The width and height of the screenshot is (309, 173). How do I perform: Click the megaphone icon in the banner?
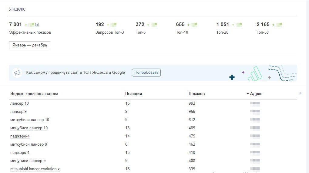[x=17, y=73]
